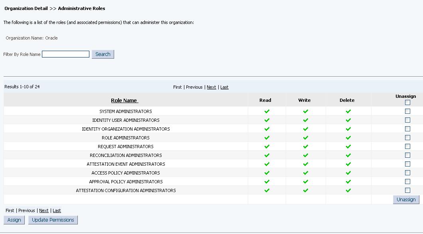Click the Assign button

point(14,220)
